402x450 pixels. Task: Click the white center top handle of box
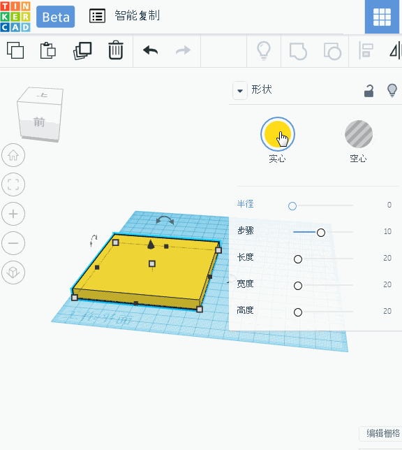(152, 263)
